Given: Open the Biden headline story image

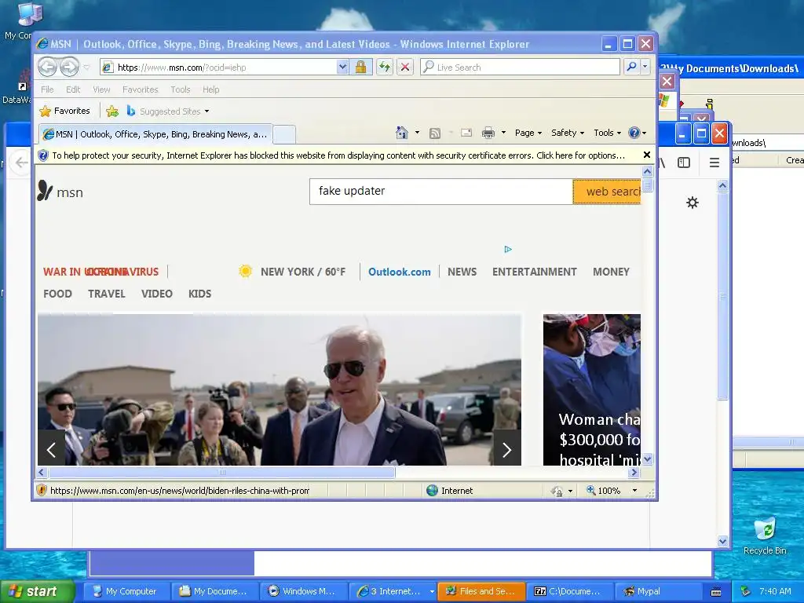Looking at the screenshot, I should (280, 389).
